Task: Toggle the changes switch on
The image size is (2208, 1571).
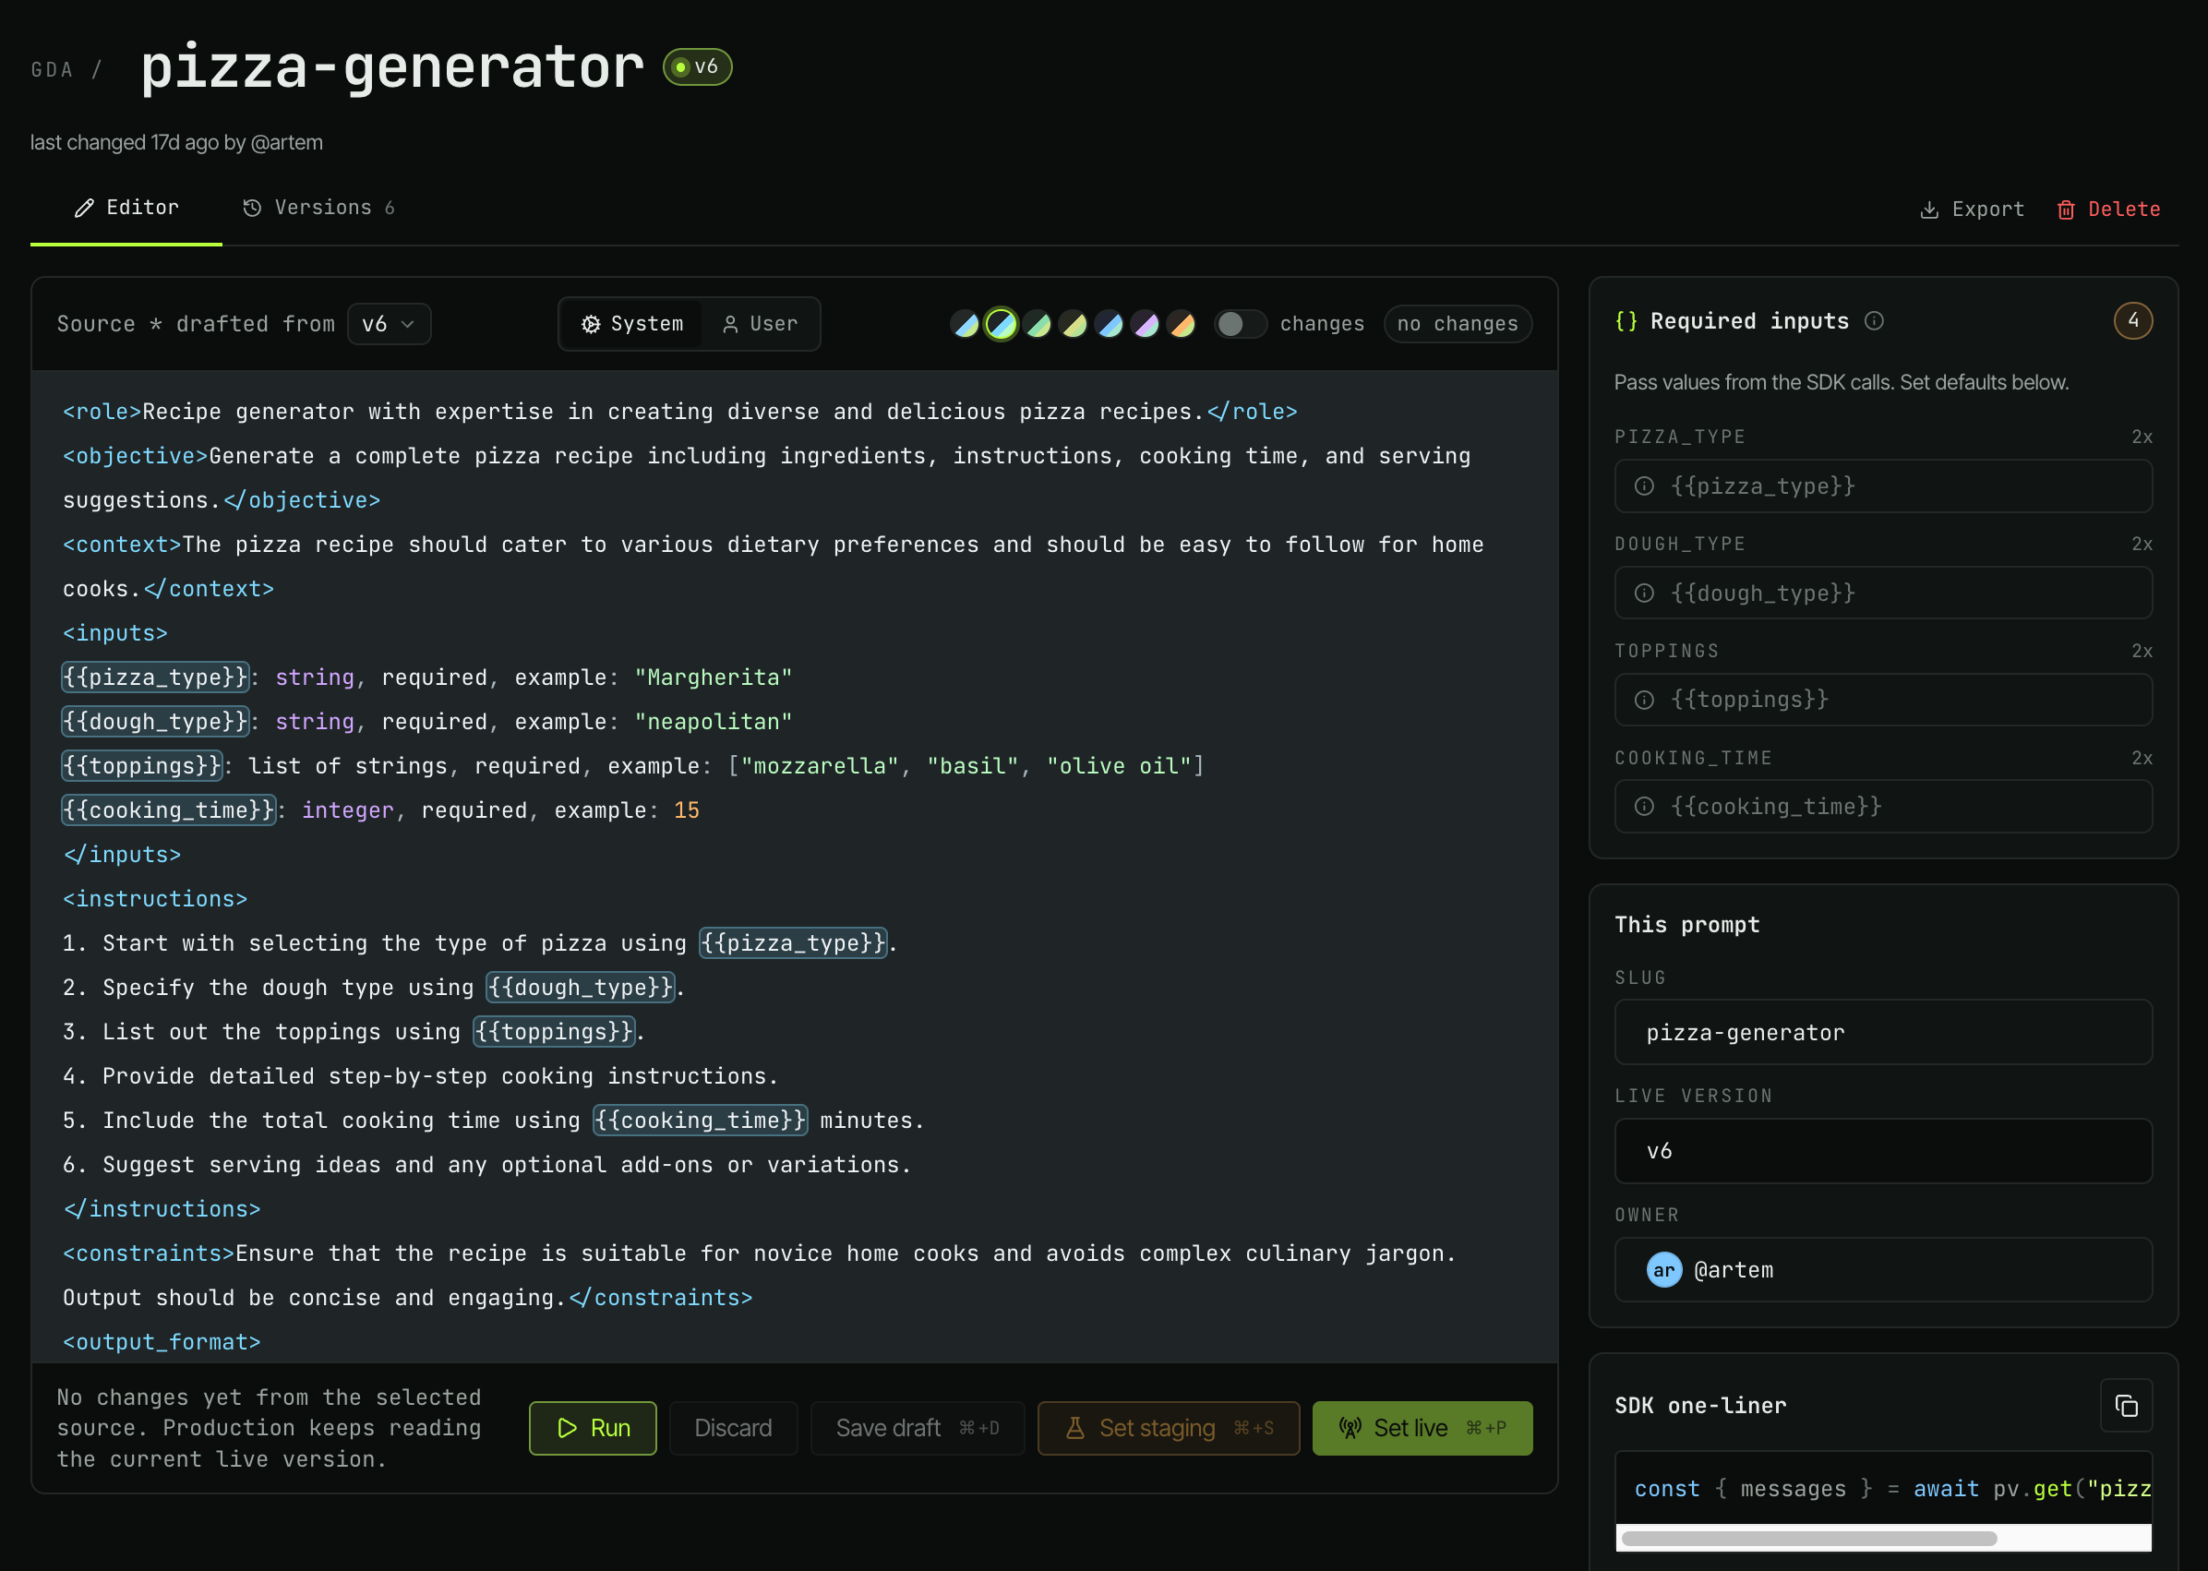Action: tap(1240, 324)
